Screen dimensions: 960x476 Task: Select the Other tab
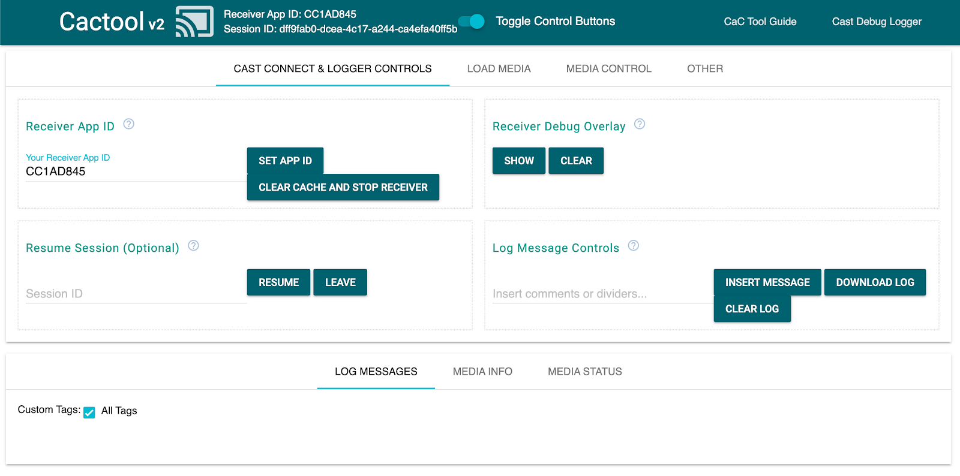coord(704,69)
